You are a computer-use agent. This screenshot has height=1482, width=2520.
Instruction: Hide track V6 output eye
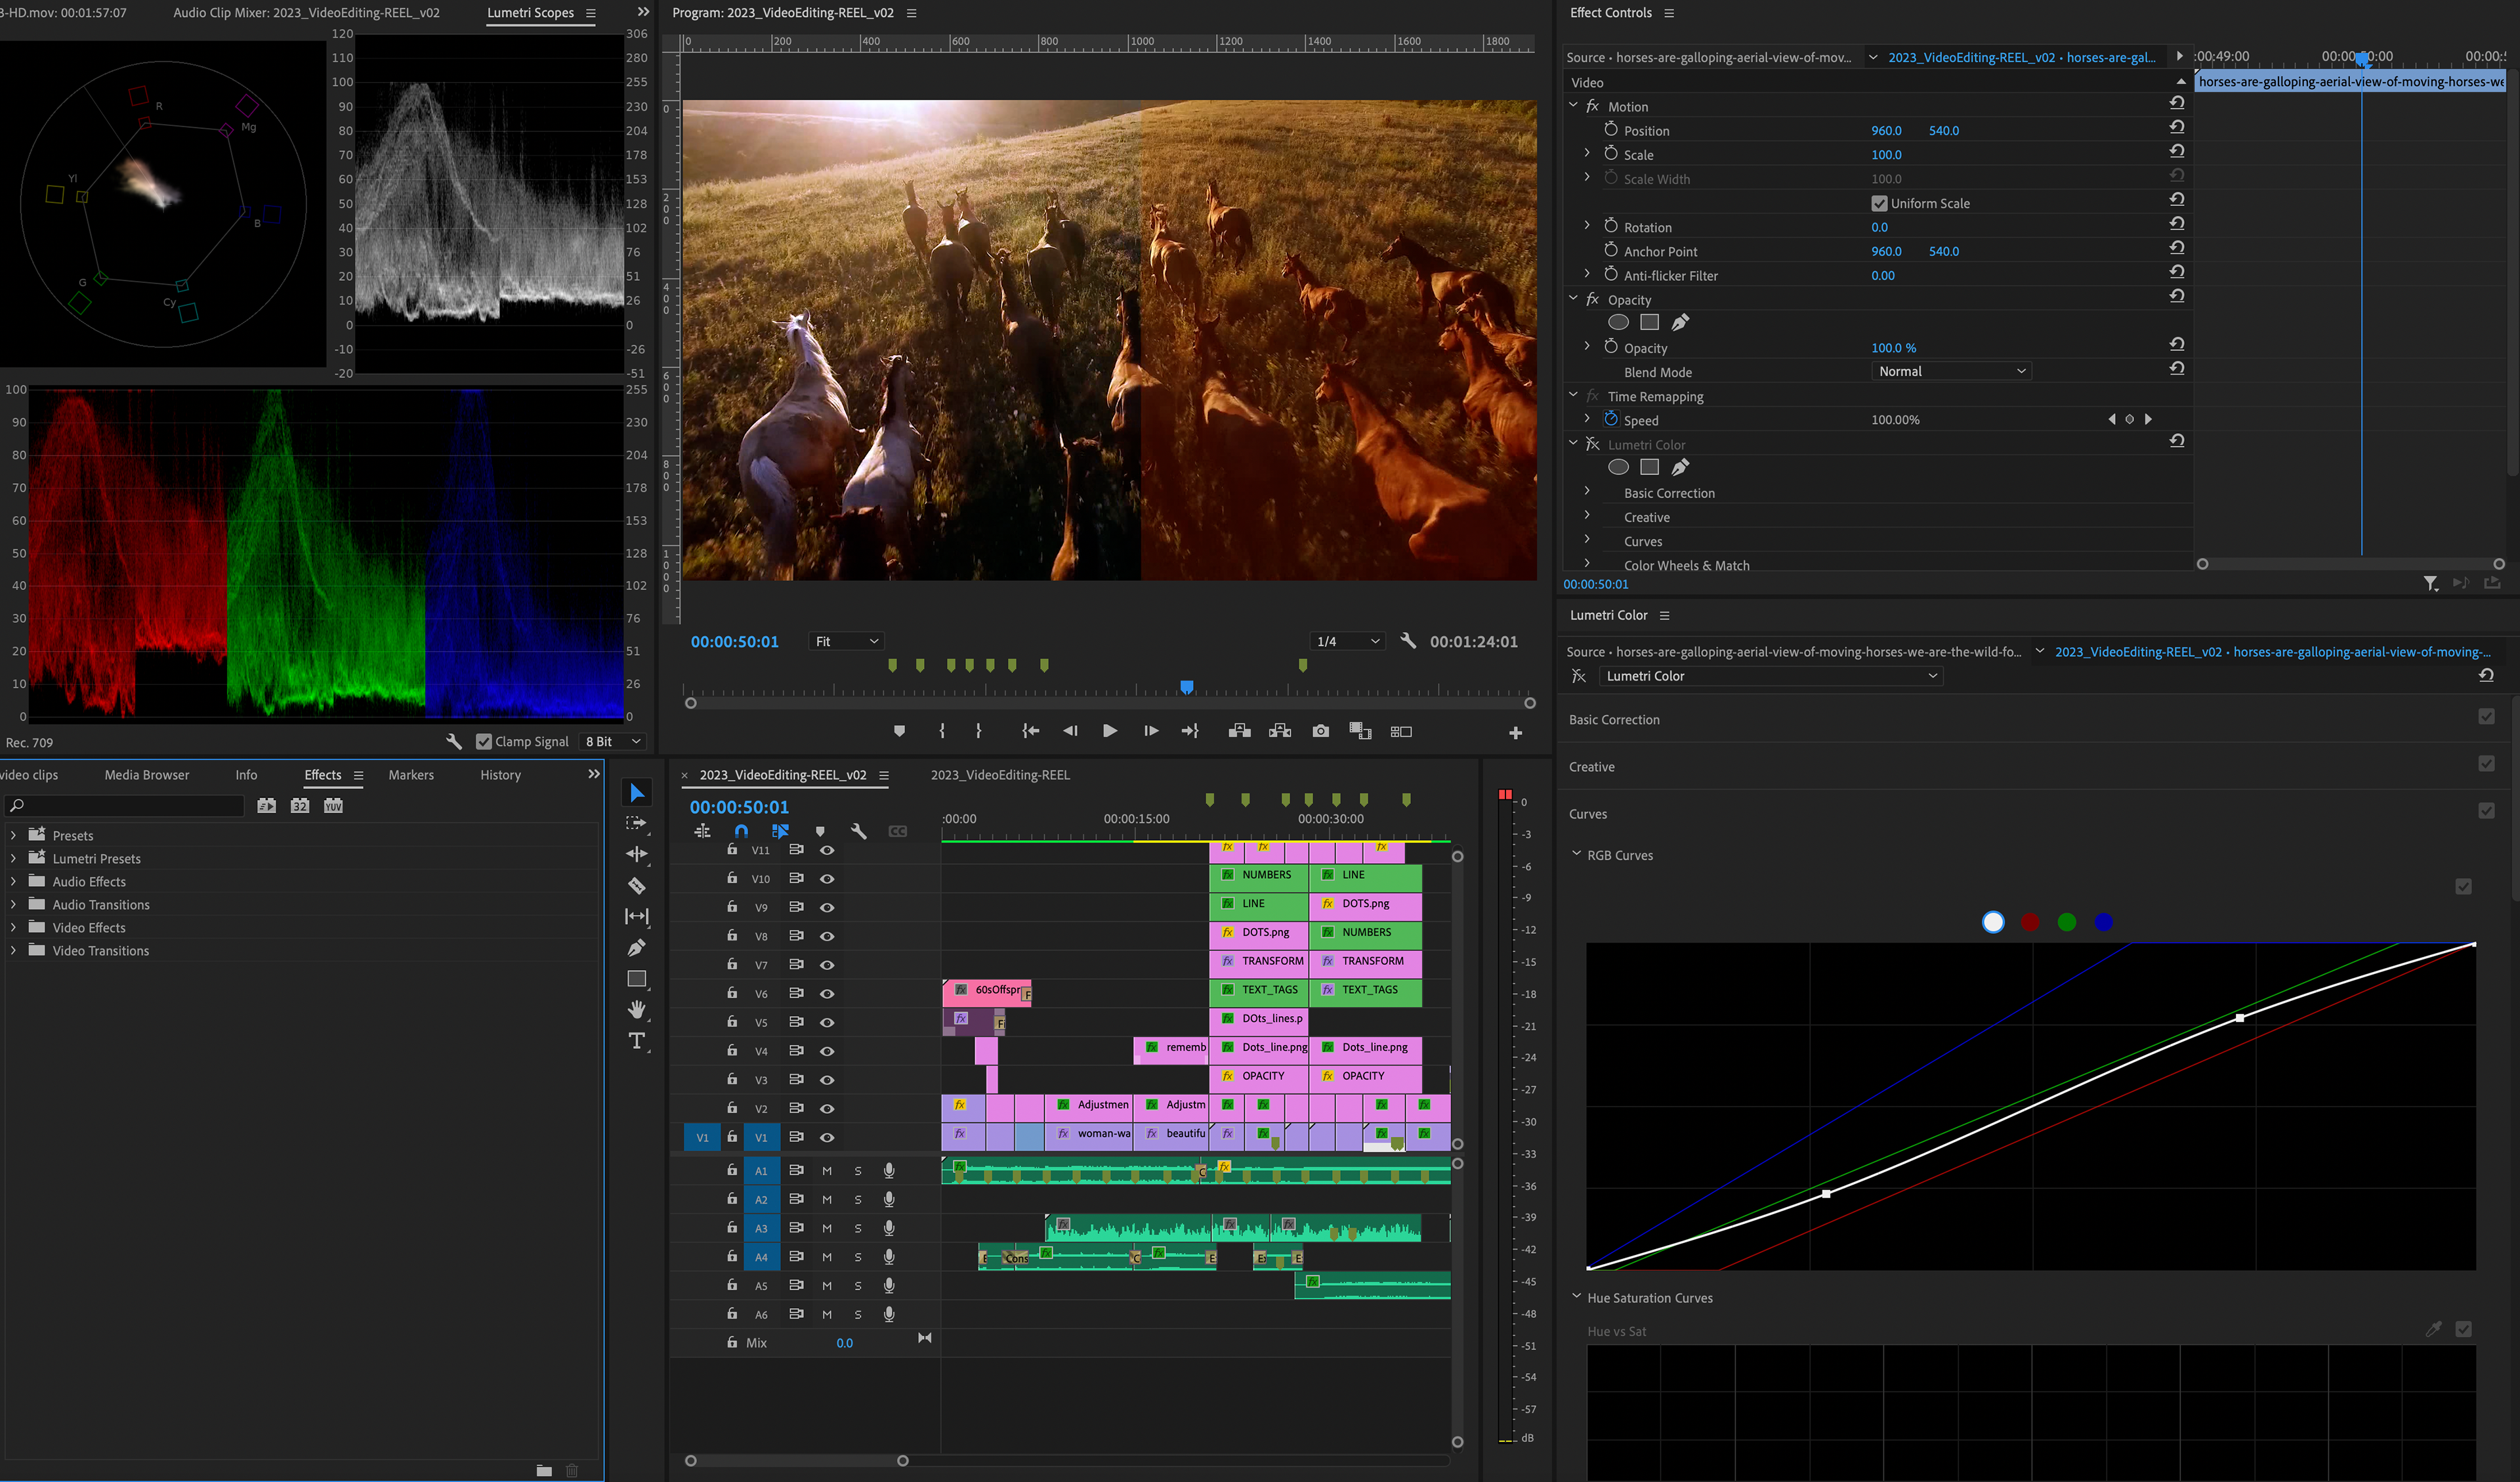click(827, 993)
